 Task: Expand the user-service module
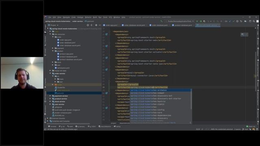50,104
